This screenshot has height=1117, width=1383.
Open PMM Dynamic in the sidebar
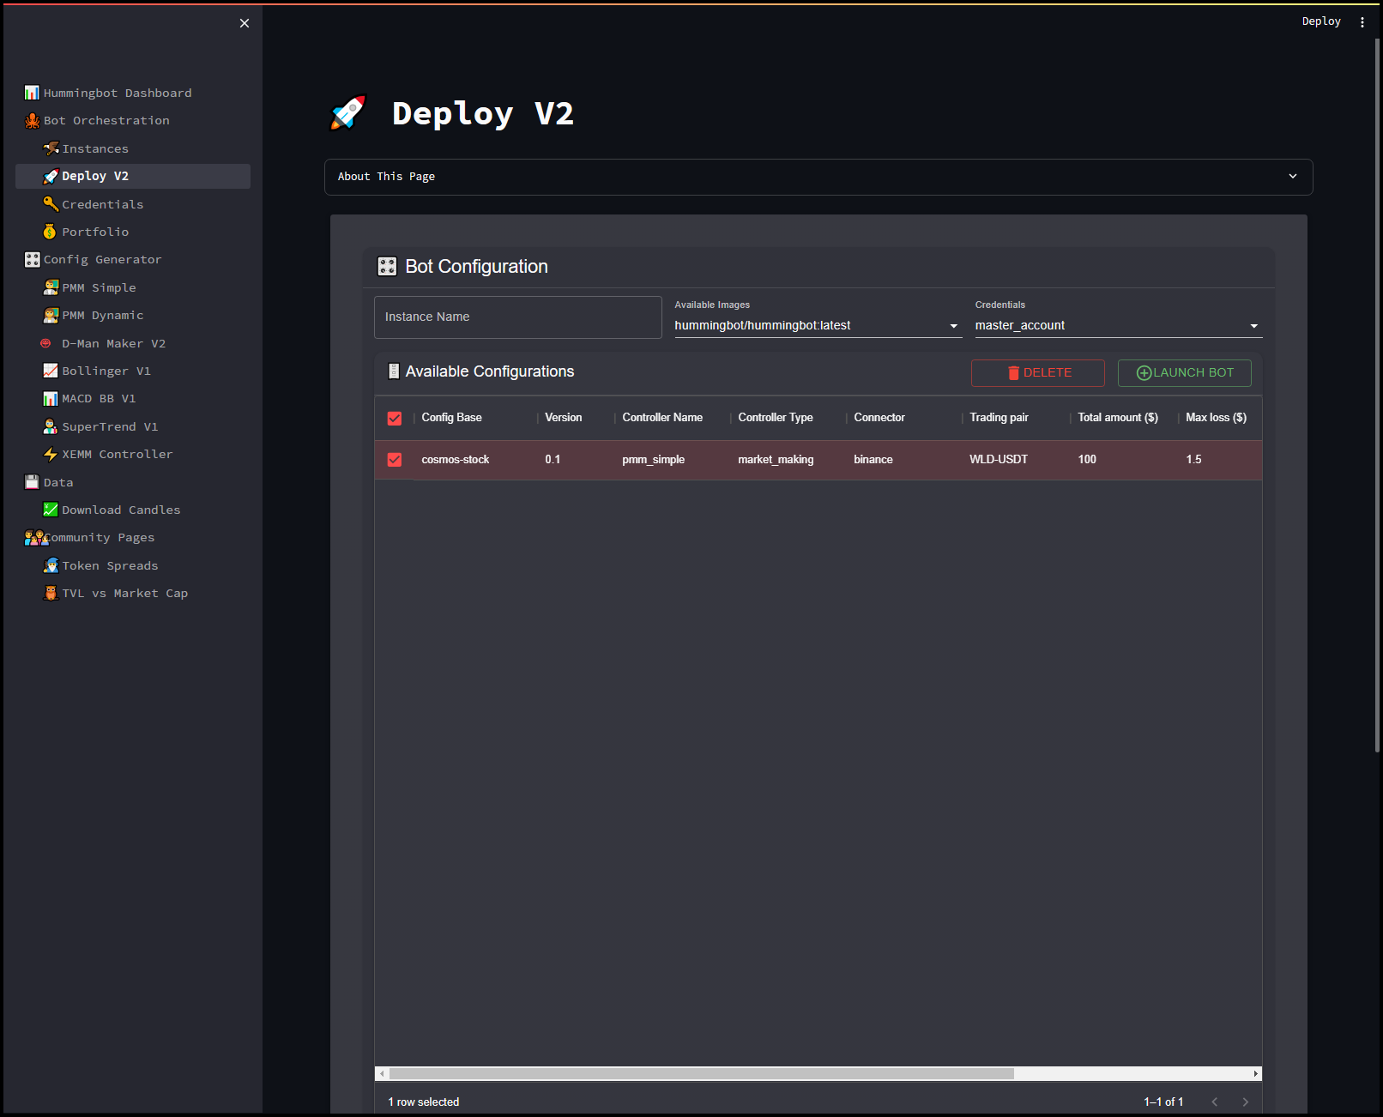click(102, 315)
